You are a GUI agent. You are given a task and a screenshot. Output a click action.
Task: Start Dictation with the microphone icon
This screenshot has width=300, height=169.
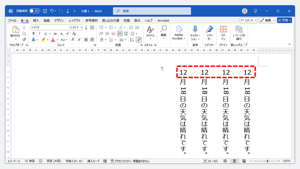click(x=195, y=33)
